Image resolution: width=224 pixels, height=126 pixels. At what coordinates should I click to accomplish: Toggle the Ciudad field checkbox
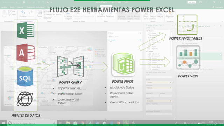[x=149, y=33]
